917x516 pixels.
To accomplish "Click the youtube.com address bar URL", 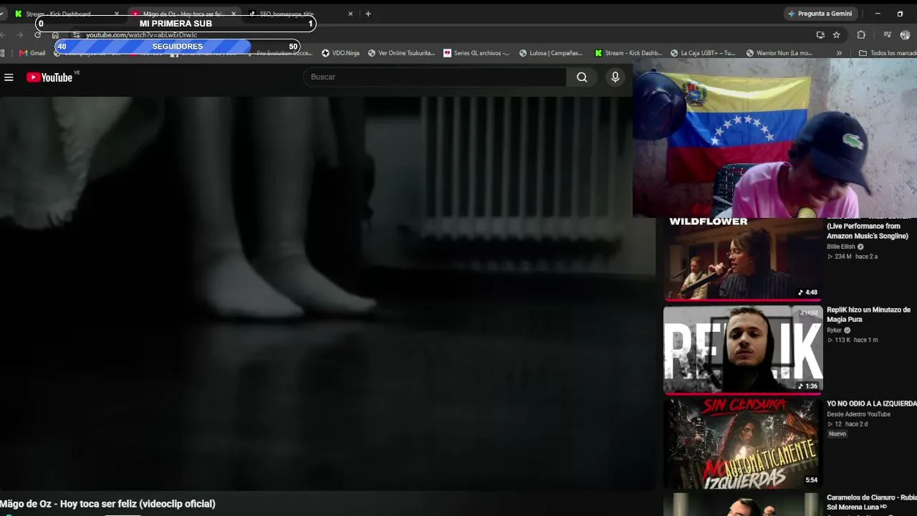I will [x=141, y=34].
